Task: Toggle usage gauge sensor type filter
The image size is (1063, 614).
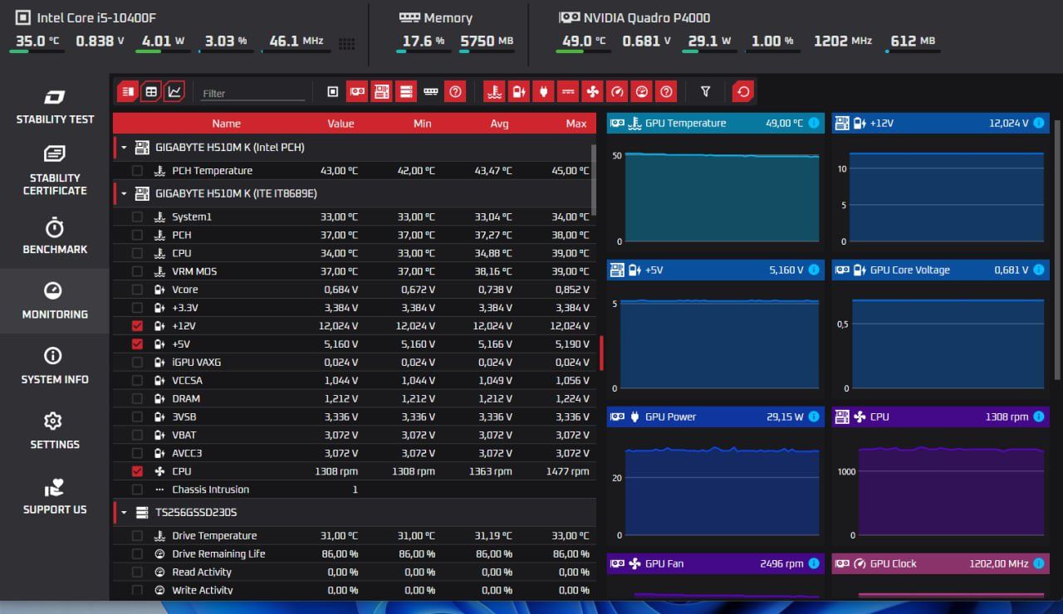Action: pyautogui.click(x=640, y=91)
